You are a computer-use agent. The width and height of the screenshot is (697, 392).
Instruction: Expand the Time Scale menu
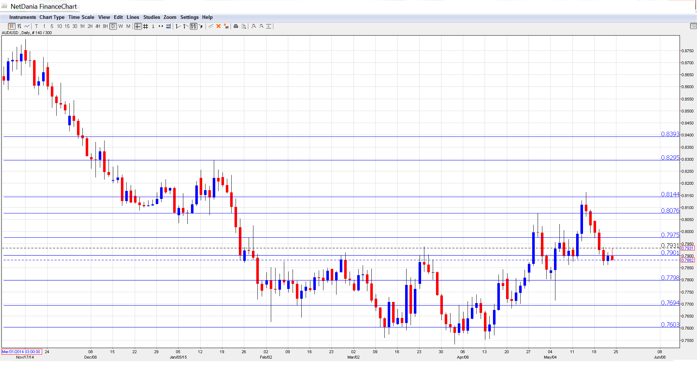81,17
